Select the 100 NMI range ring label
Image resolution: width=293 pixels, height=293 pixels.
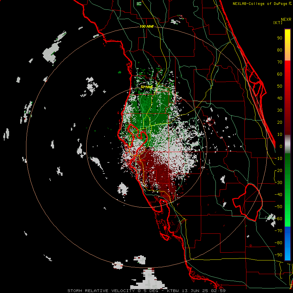click(146, 26)
